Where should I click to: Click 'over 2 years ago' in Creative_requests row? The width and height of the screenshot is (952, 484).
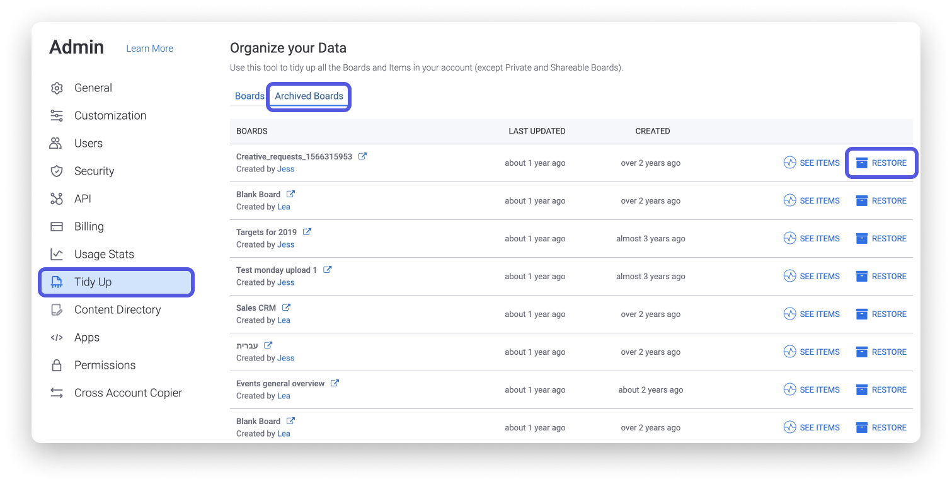651,163
